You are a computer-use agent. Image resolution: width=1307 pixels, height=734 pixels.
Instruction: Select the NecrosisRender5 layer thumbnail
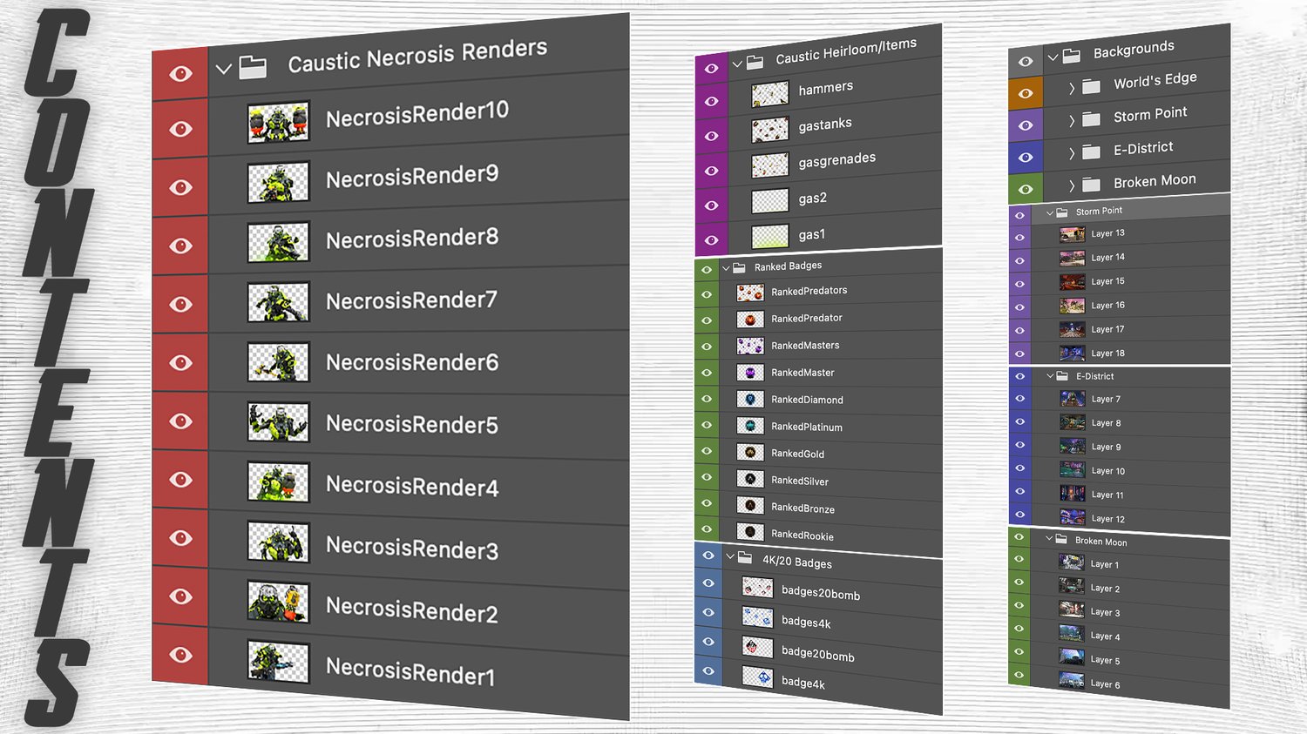coord(278,421)
